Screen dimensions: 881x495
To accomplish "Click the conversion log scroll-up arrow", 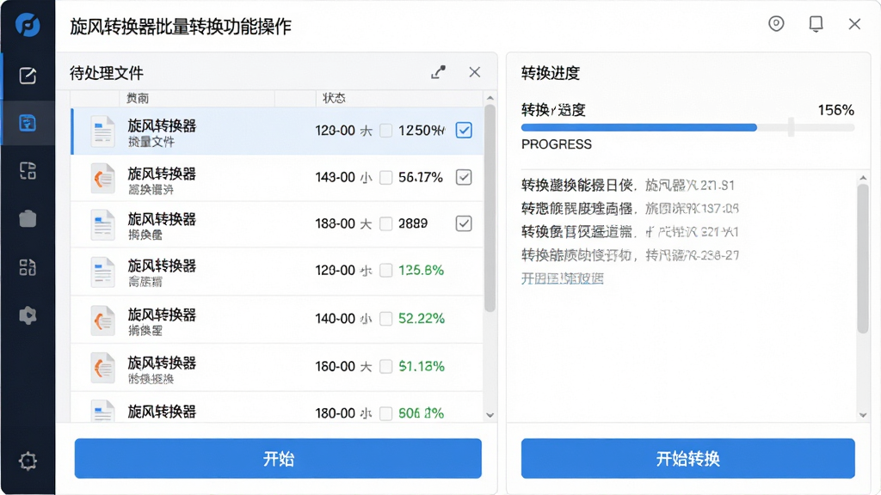I will (863, 178).
